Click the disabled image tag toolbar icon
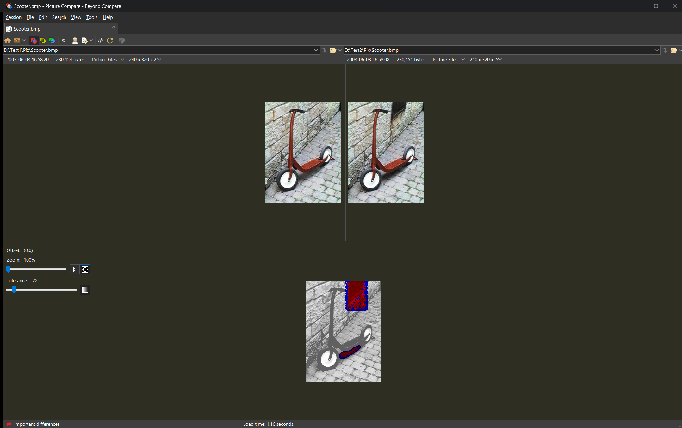This screenshot has height=428, width=682. 121,40
